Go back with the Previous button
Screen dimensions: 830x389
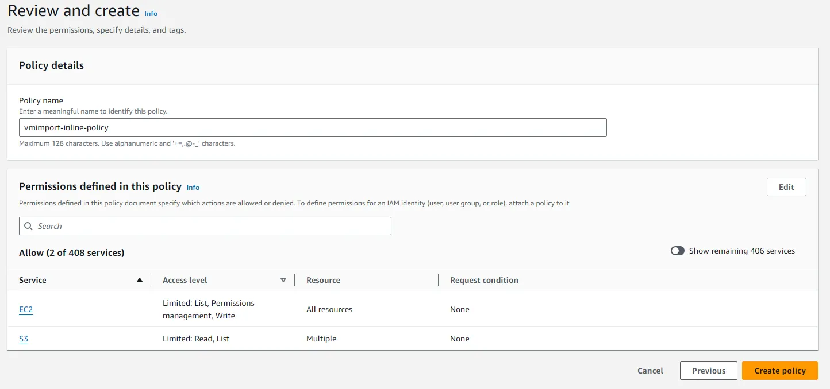click(x=708, y=371)
